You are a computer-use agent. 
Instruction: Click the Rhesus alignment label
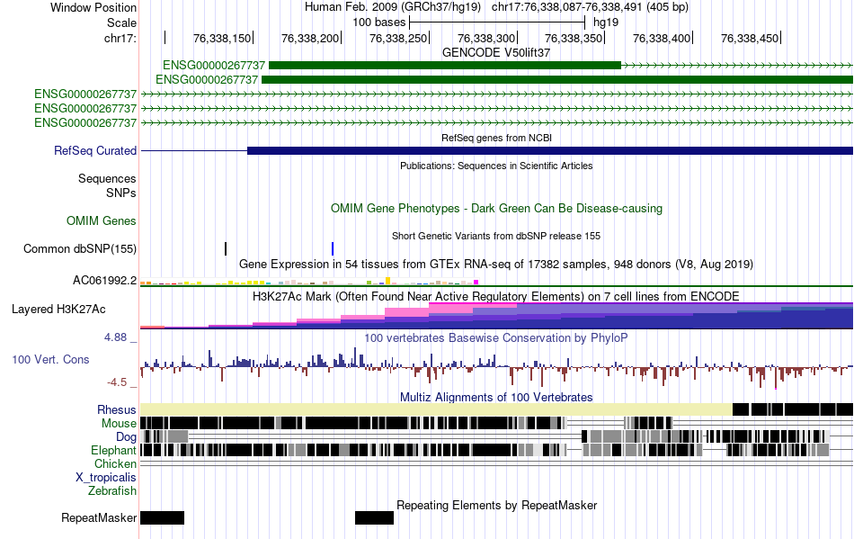[x=117, y=409]
